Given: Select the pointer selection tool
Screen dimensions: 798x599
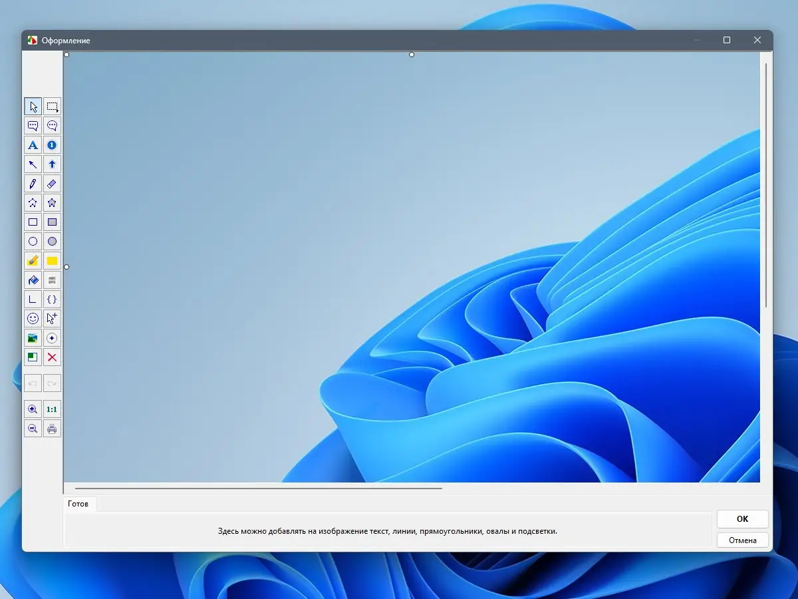Looking at the screenshot, I should [x=33, y=106].
